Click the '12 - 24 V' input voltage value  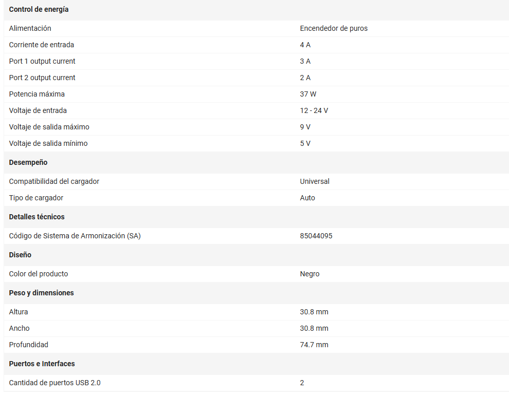[x=314, y=110]
